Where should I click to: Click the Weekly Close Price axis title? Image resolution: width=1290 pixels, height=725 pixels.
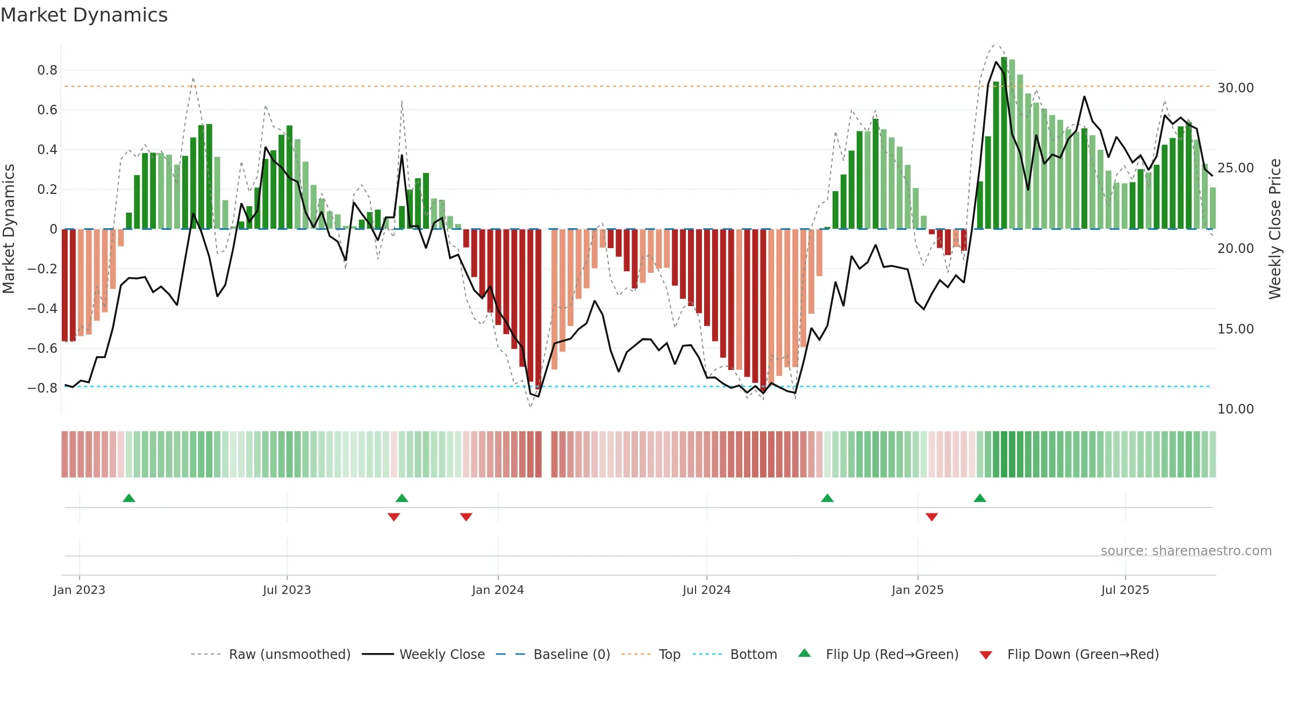[1275, 229]
